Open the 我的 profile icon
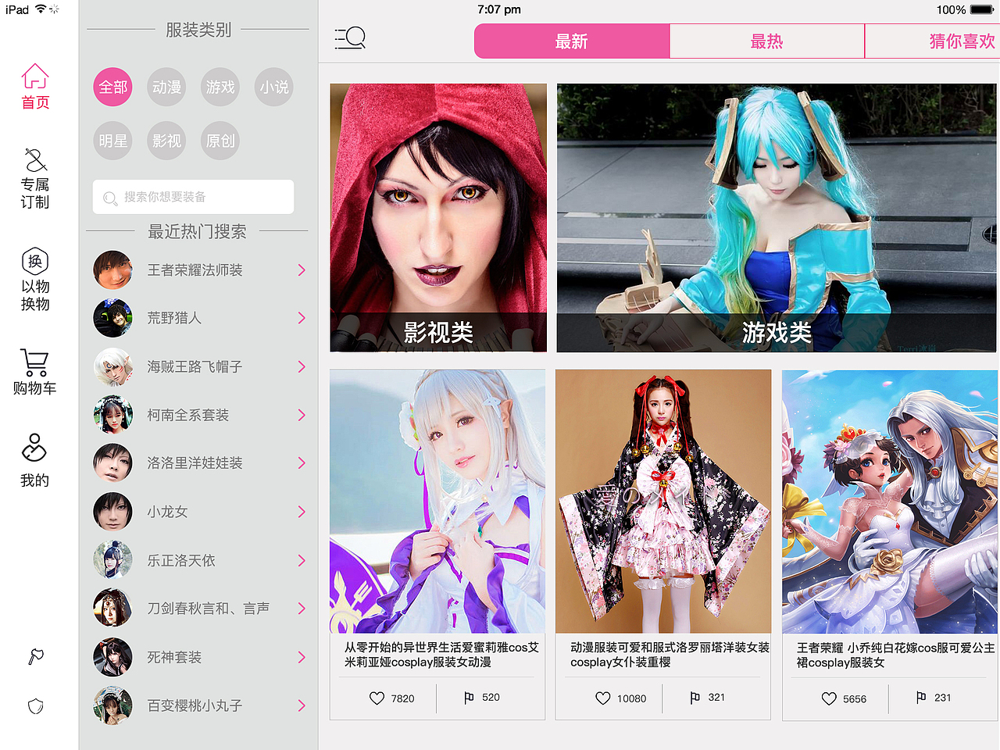Image resolution: width=1000 pixels, height=750 pixels. click(34, 459)
